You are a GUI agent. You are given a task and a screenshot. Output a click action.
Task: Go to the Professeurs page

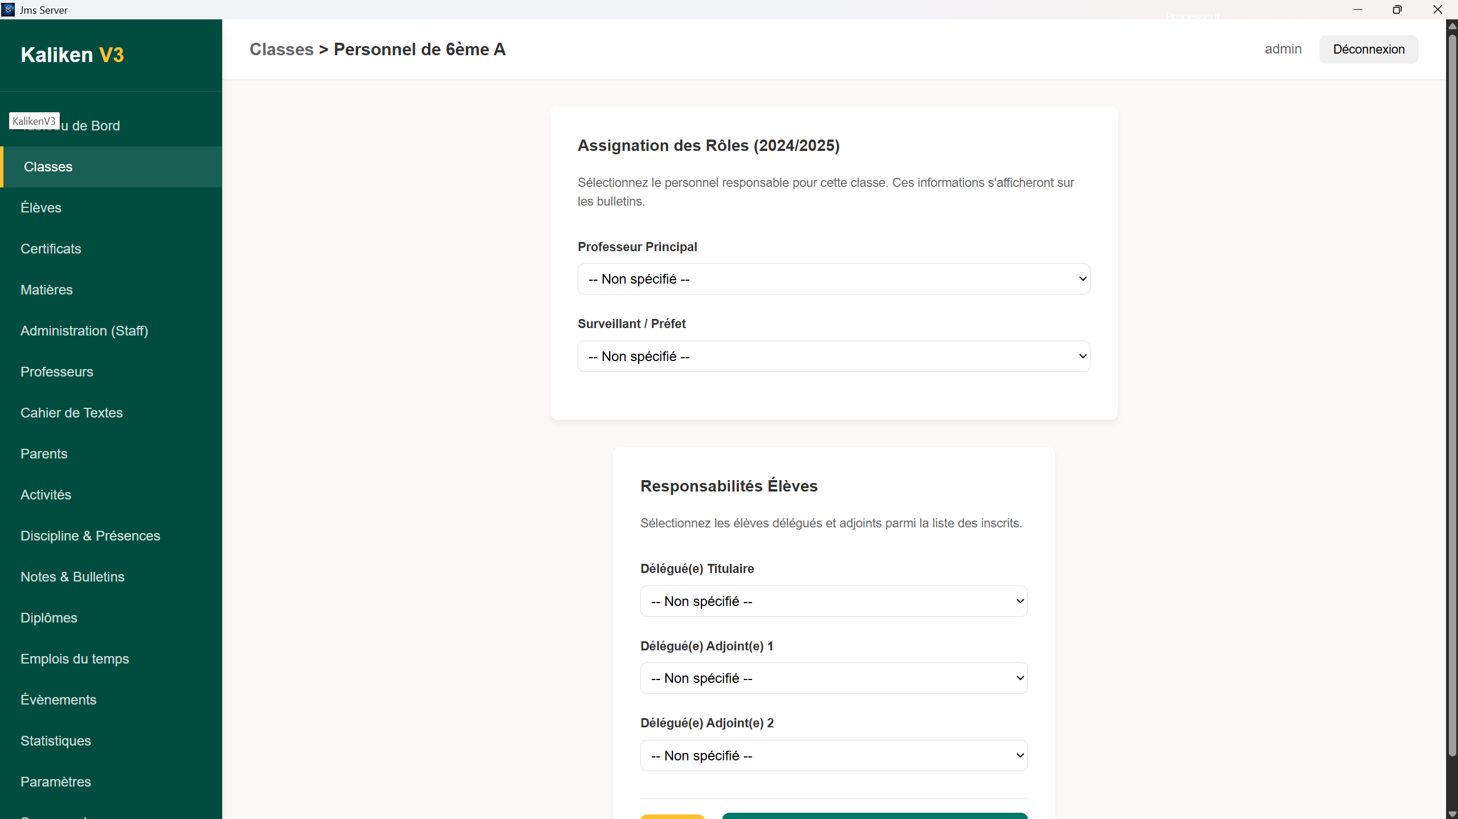pos(57,372)
